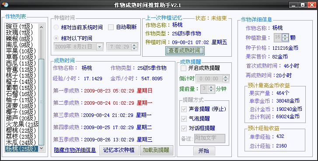Click the 开始 button
The image size is (318, 161).
[204, 151]
